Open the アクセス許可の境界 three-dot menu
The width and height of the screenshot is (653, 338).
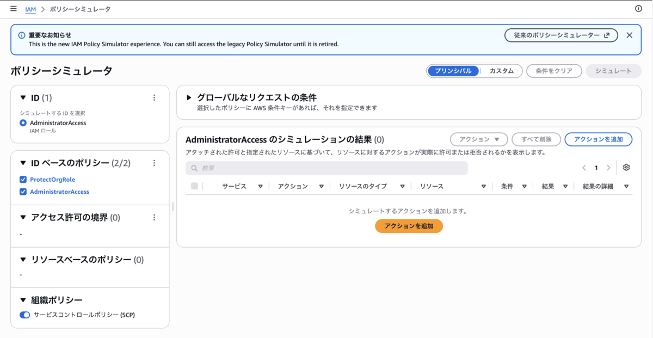coord(154,217)
